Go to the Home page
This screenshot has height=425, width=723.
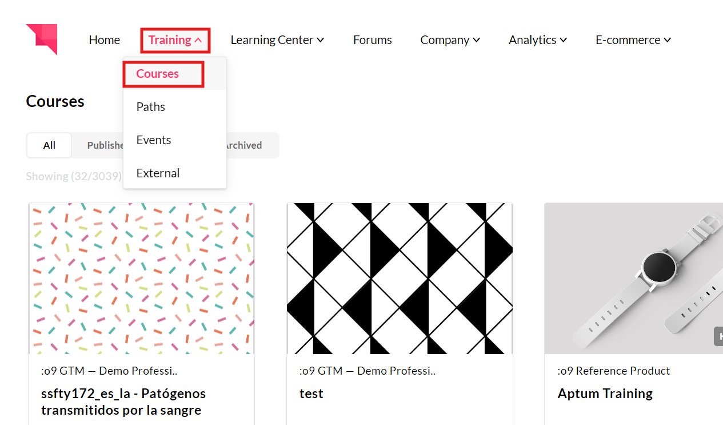[x=105, y=40]
